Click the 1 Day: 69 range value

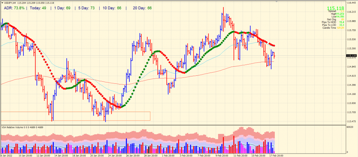pos(62,8)
